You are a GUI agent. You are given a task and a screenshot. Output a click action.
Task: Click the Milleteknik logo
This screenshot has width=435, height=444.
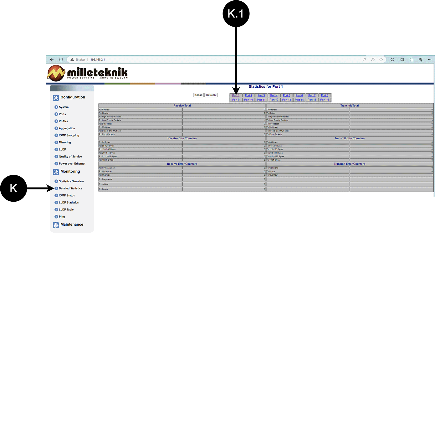tap(88, 73)
